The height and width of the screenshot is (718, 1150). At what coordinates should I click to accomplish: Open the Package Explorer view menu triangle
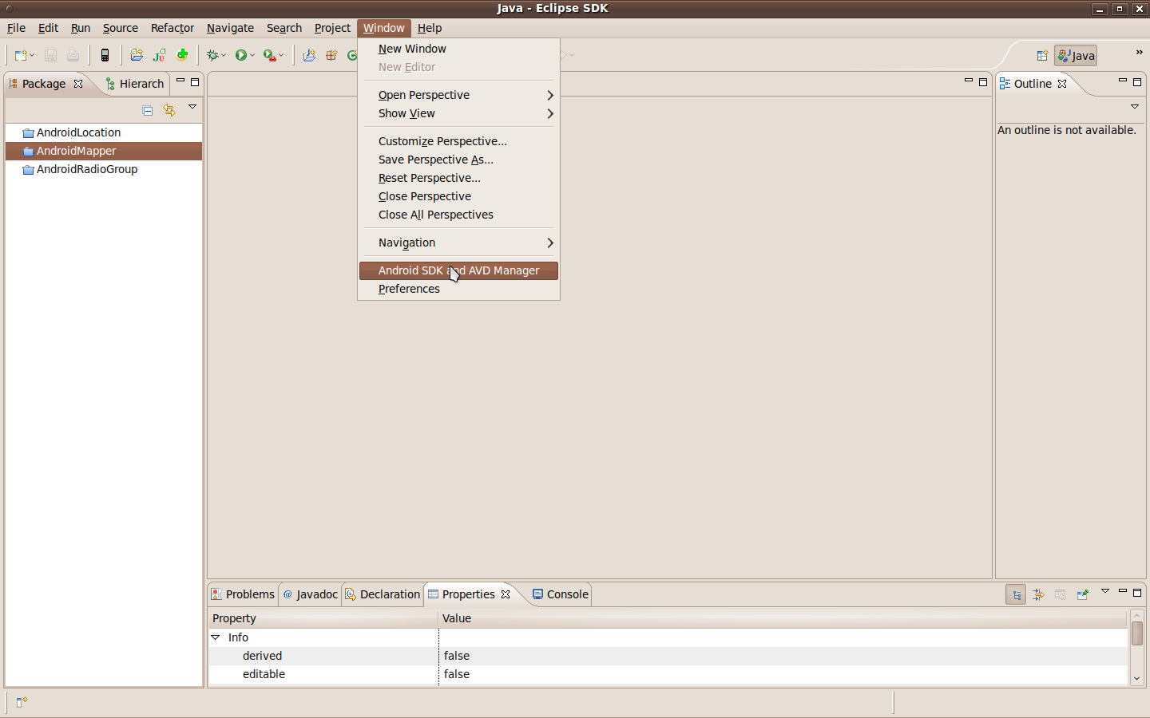[x=192, y=106]
